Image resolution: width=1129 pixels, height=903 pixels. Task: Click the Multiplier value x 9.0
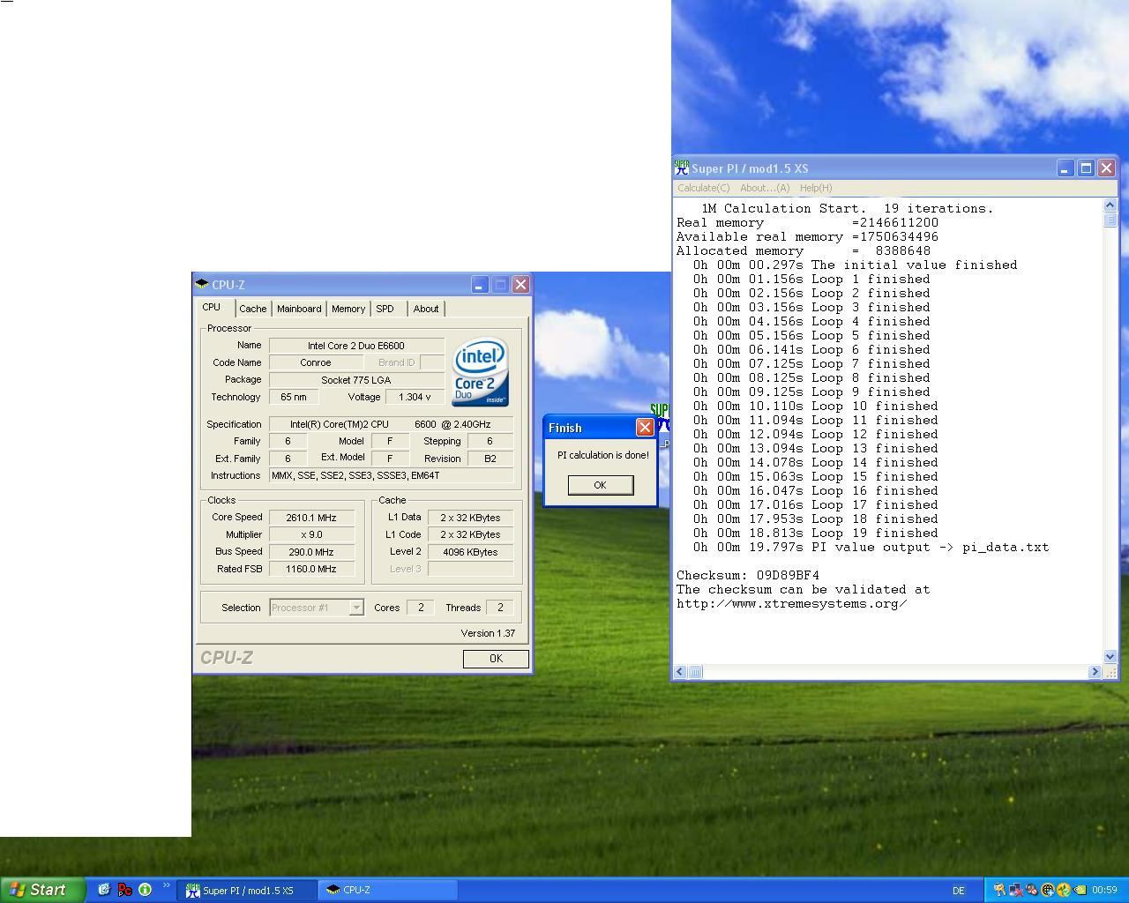pos(311,534)
